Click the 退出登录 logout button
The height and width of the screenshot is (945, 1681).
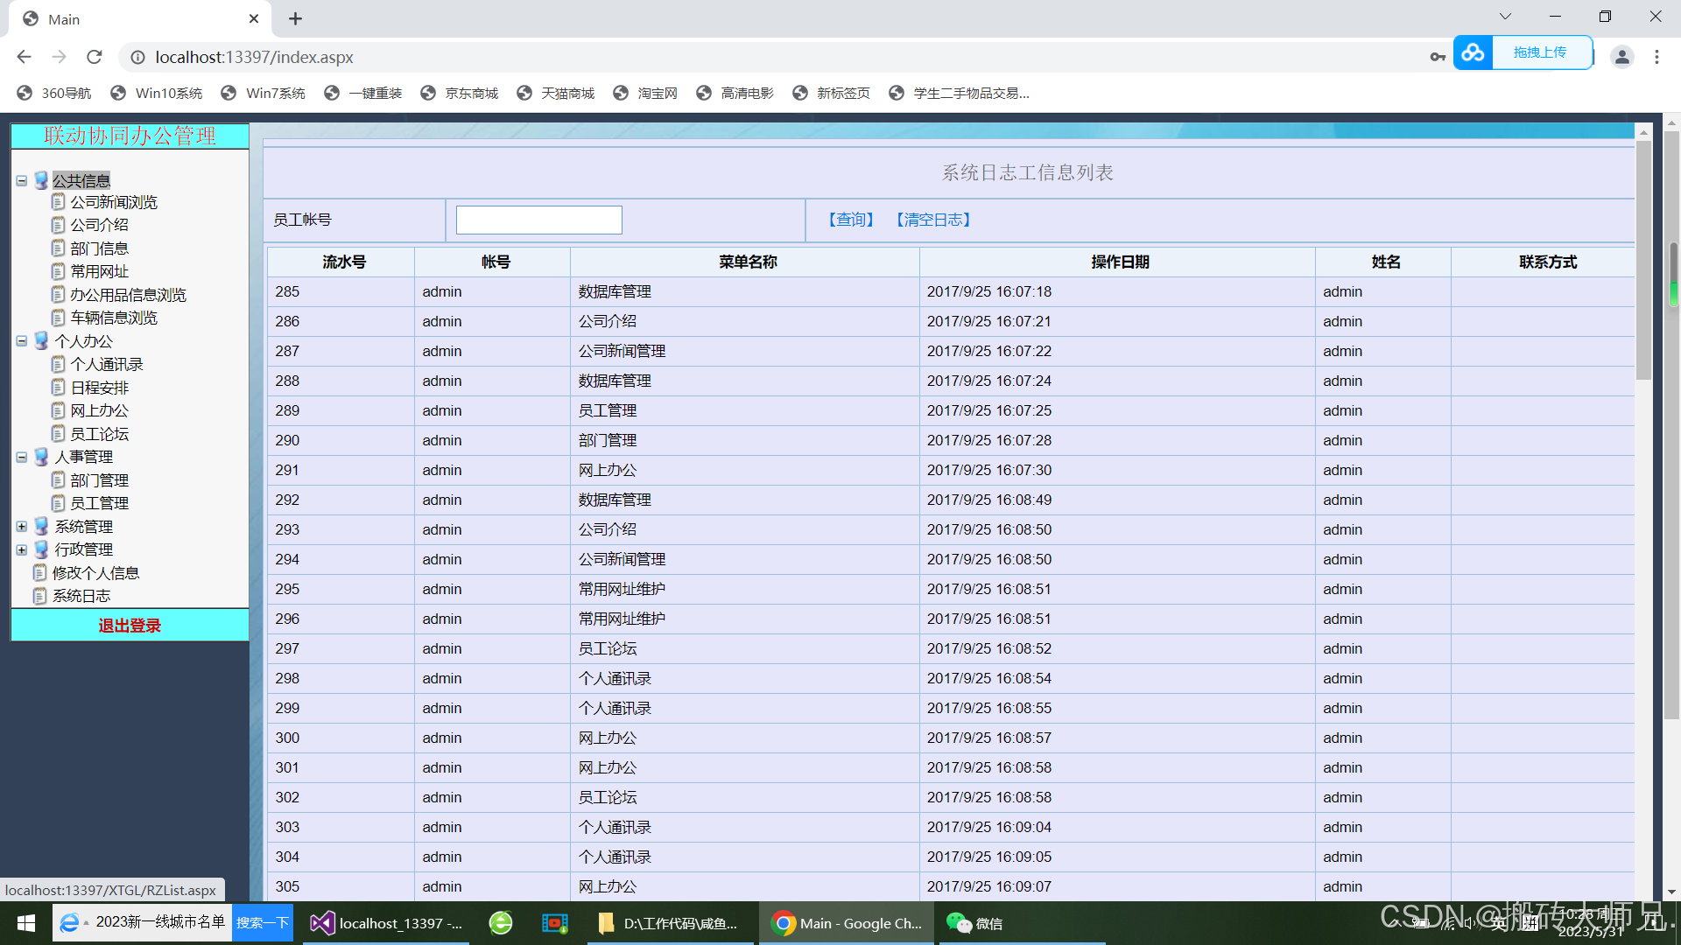click(130, 625)
